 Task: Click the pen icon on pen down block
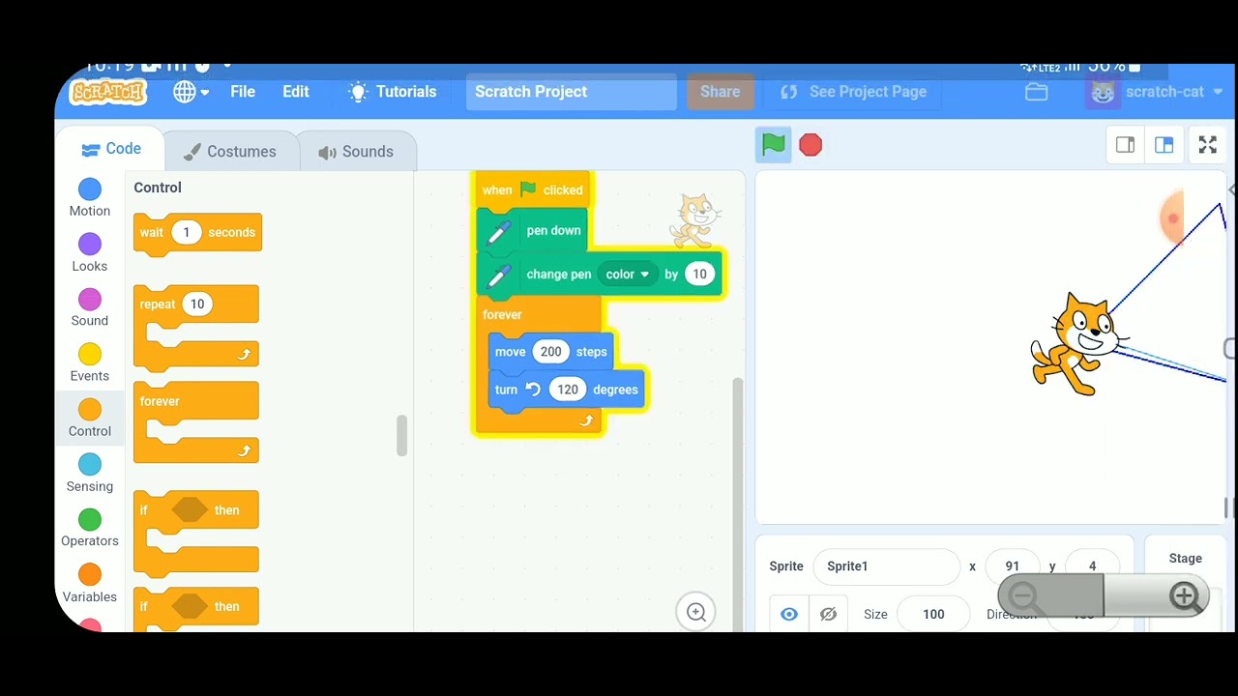[498, 232]
